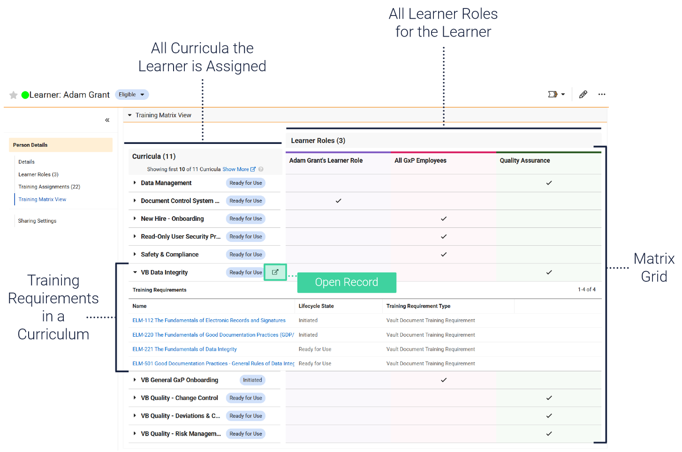The image size is (682, 452).
Task: Click checkmark in Document Control System row
Action: tap(338, 201)
